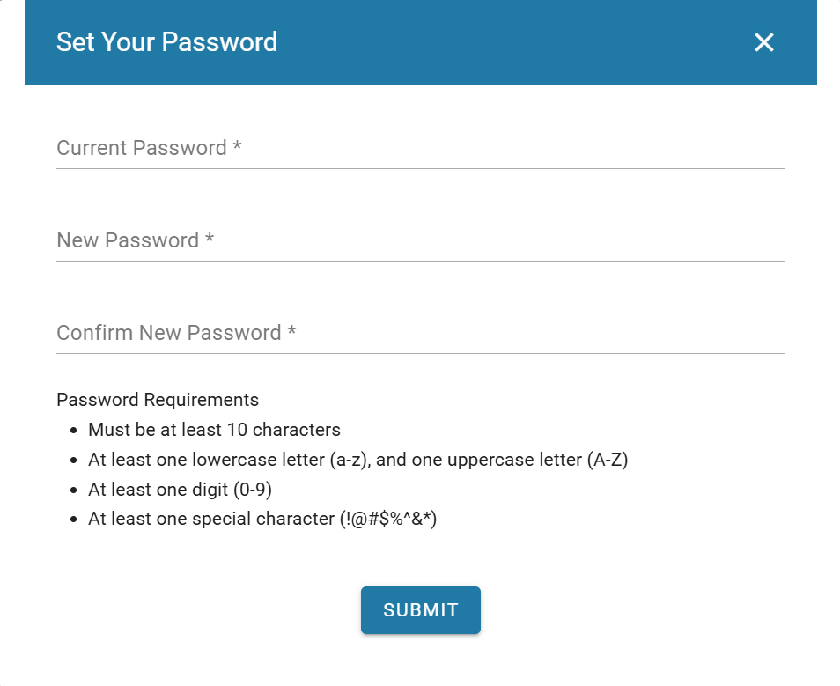
Task: Click the bullet before the lowercase letter rule
Action: pyautogui.click(x=74, y=461)
